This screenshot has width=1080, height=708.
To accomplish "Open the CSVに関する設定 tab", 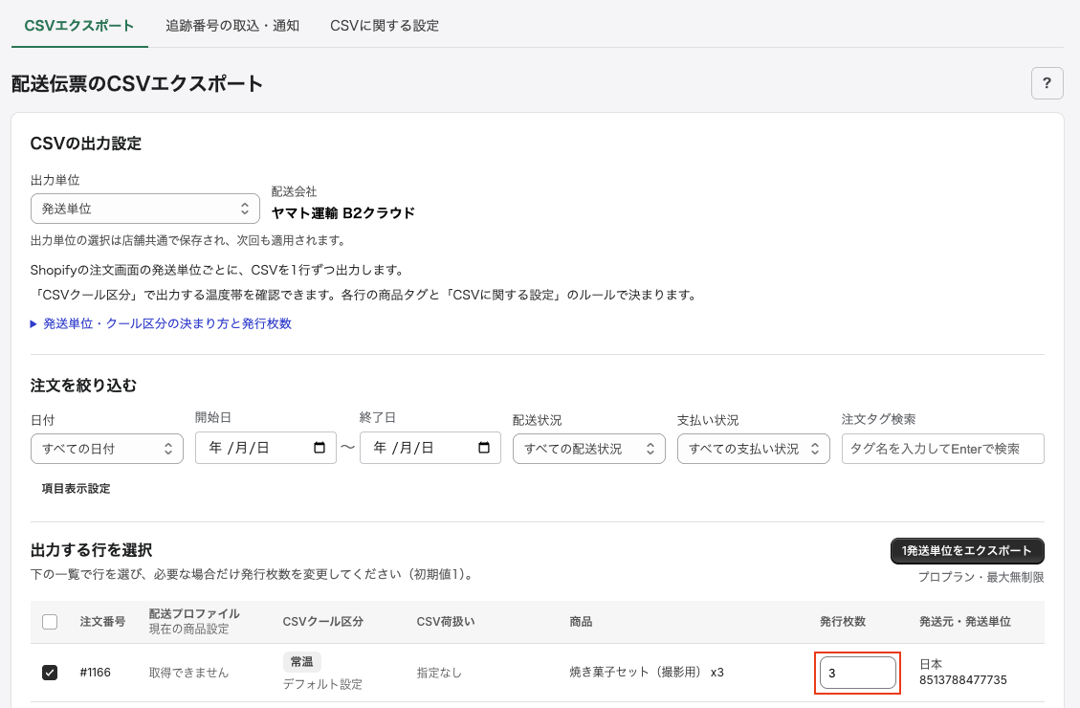I will (x=385, y=26).
